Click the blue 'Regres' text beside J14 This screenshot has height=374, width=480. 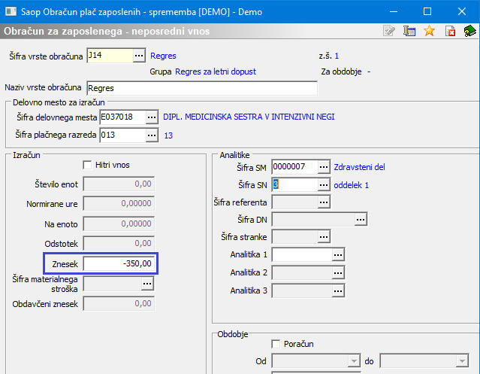[x=163, y=56]
